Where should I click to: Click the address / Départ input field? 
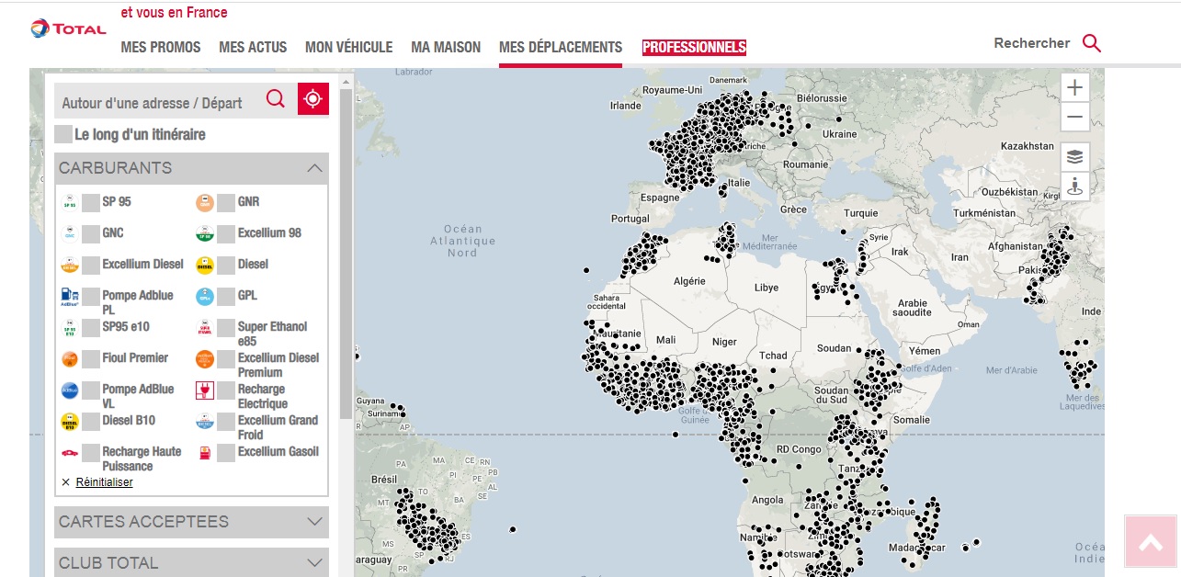(159, 103)
